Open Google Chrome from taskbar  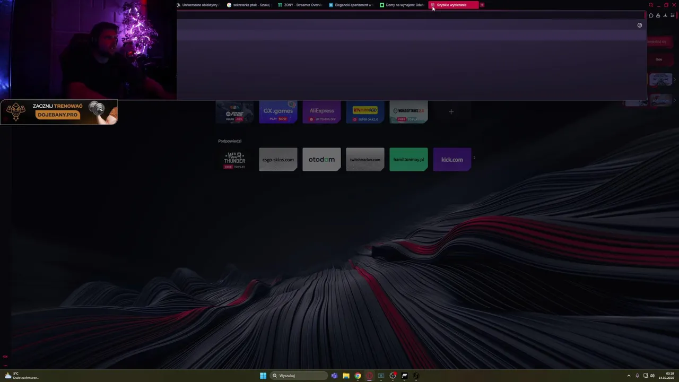click(358, 376)
